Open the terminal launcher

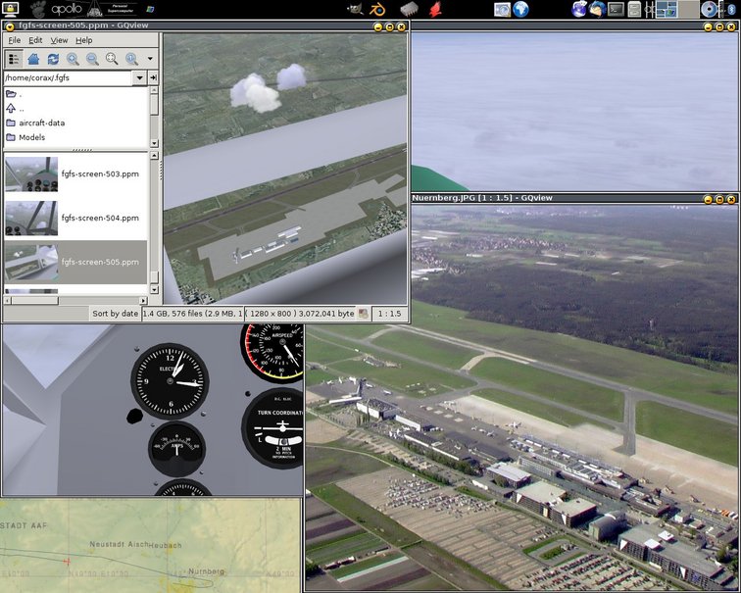click(x=616, y=9)
